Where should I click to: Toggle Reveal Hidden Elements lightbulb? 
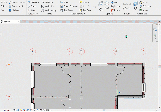coord(38,110)
